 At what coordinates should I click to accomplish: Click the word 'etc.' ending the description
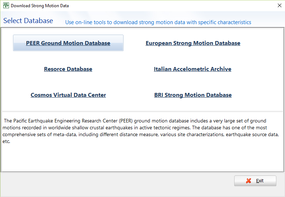point(6,142)
